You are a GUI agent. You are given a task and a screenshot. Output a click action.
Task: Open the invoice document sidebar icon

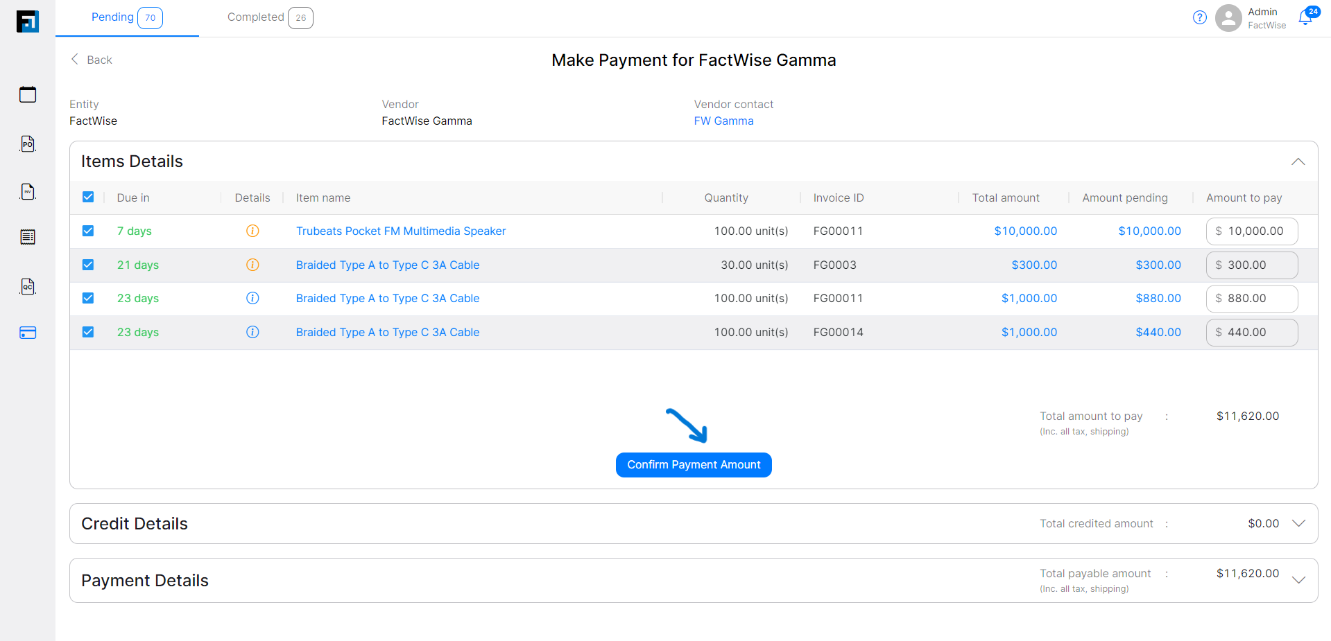click(28, 191)
